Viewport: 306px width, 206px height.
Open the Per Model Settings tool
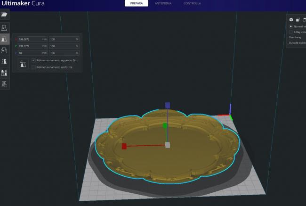coord(5,73)
